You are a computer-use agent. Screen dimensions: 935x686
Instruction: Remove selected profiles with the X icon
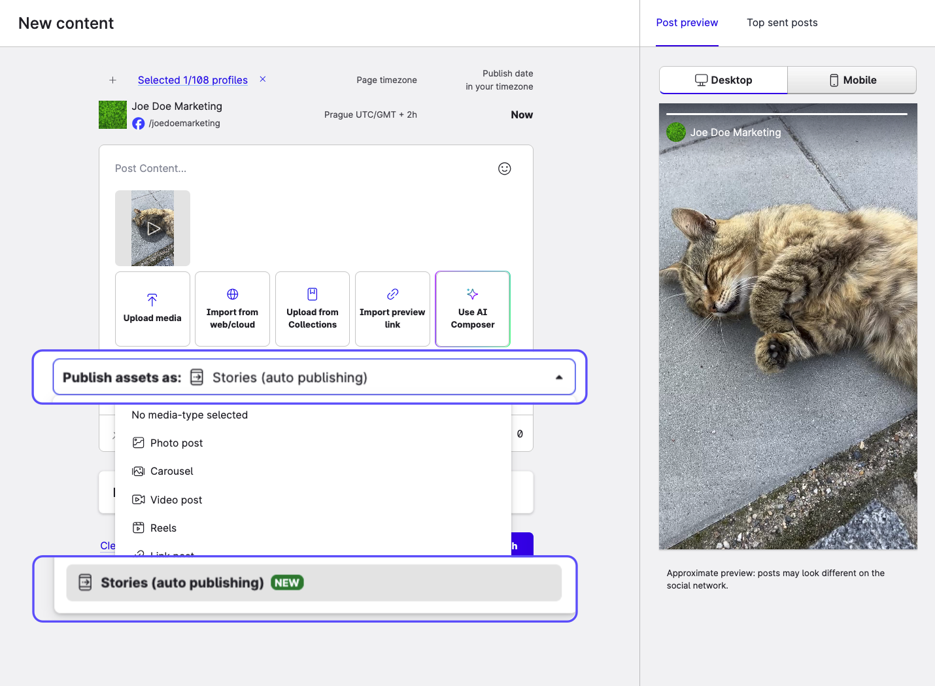pyautogui.click(x=263, y=79)
